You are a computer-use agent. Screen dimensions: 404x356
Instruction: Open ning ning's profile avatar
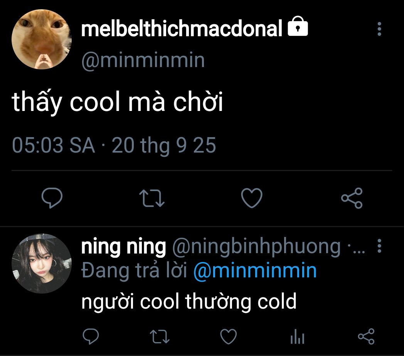[42, 263]
